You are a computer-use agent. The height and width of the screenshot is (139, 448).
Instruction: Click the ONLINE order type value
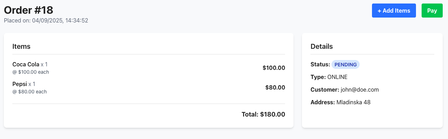click(337, 77)
